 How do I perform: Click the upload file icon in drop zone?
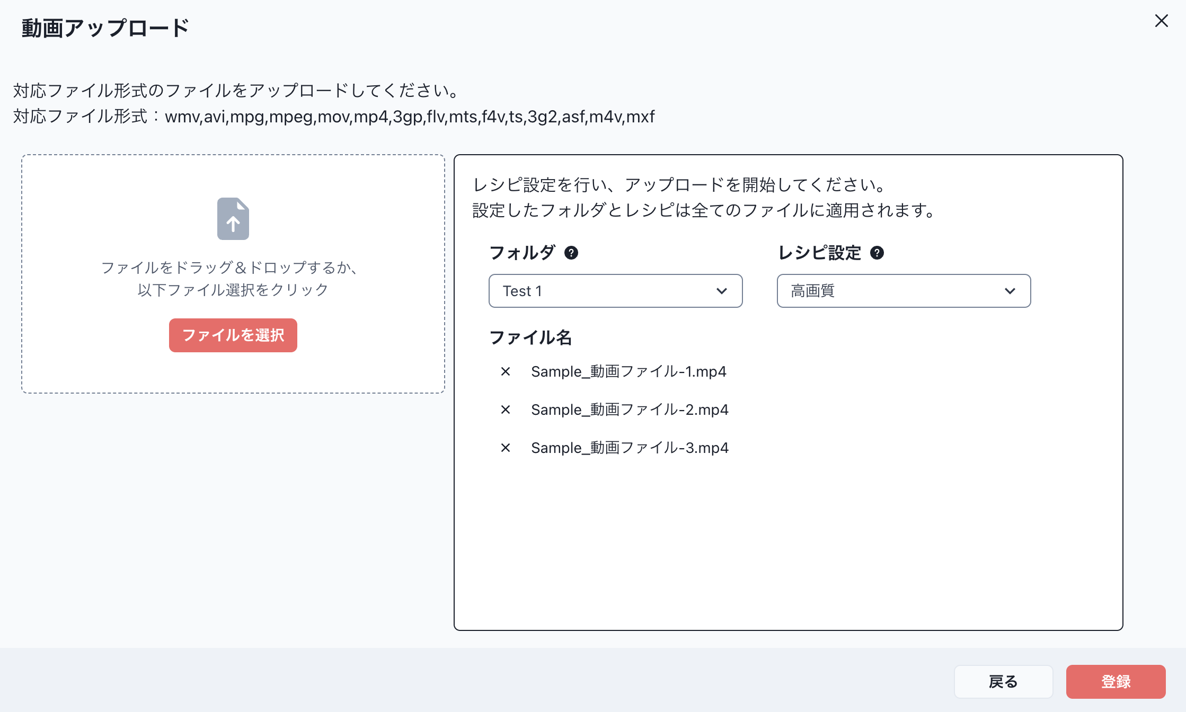click(x=233, y=218)
